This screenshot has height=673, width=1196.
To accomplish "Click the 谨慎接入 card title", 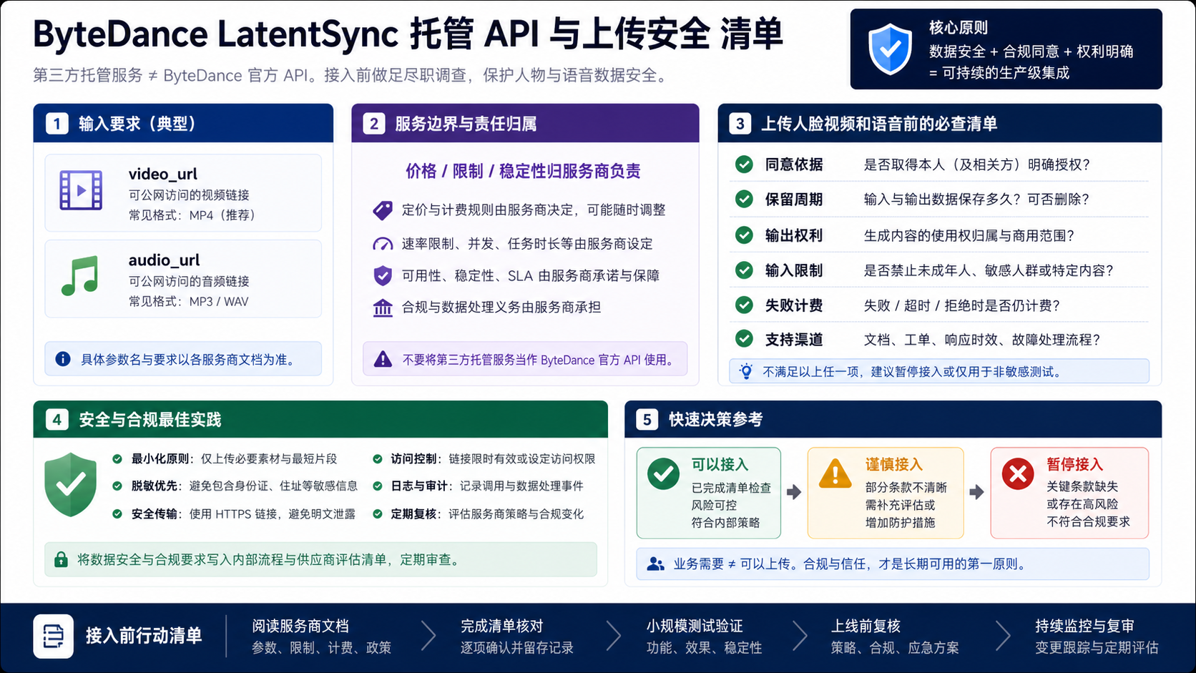I will [894, 464].
